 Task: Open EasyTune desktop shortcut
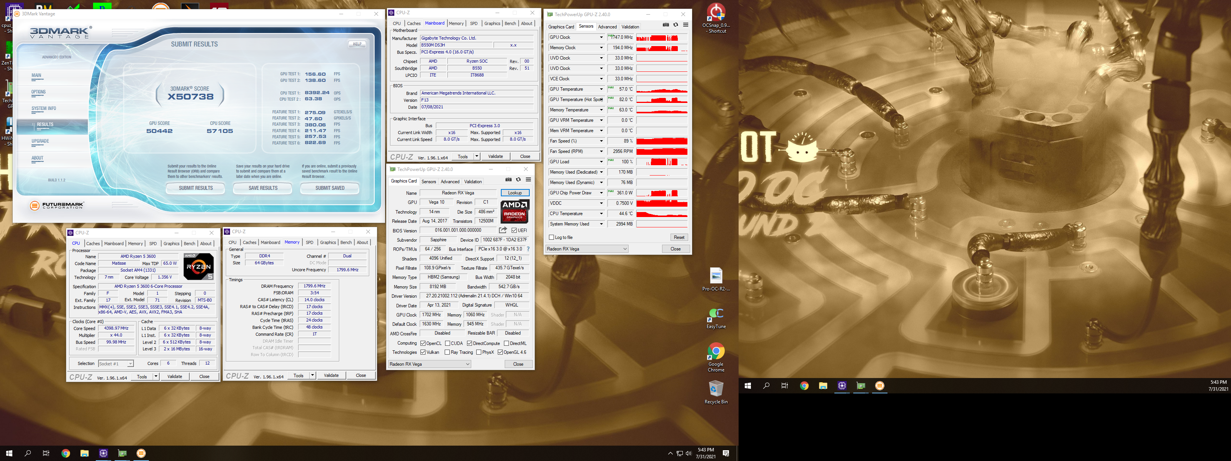(716, 318)
